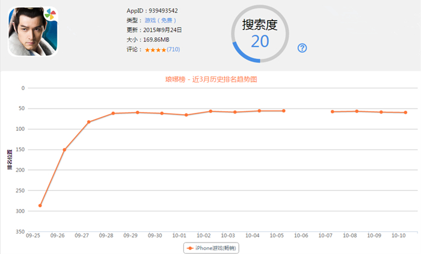Viewport: 421px width, 254px height.
Task: Click the blue question mark help icon
Action: [x=303, y=48]
